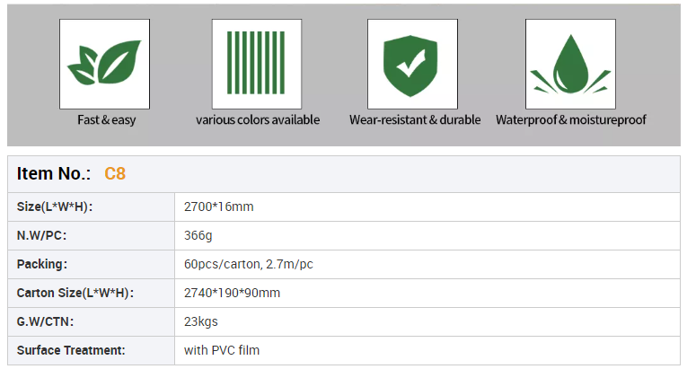This screenshot has width=696, height=369.
Task: Click the 'with PVC film' value
Action: [x=222, y=350]
